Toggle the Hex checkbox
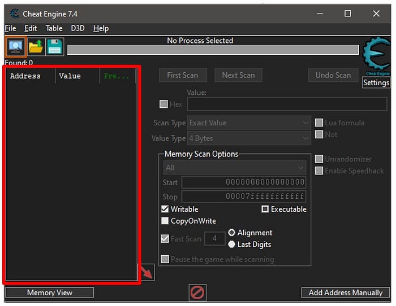The image size is (396, 306). pos(163,104)
